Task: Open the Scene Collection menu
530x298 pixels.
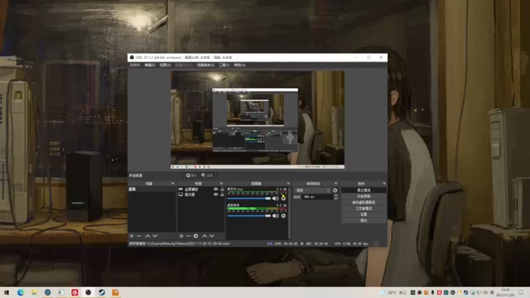Action: (205, 65)
